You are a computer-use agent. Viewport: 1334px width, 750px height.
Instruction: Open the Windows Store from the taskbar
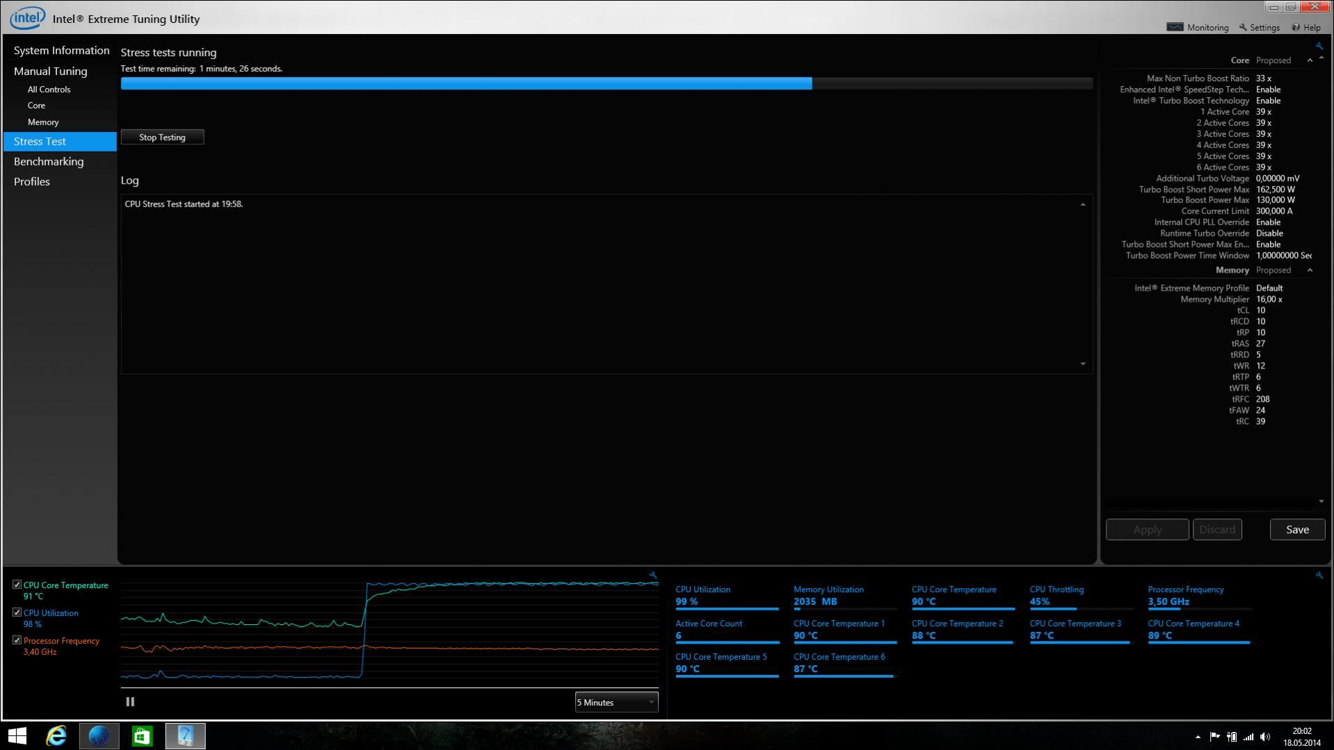pos(142,735)
